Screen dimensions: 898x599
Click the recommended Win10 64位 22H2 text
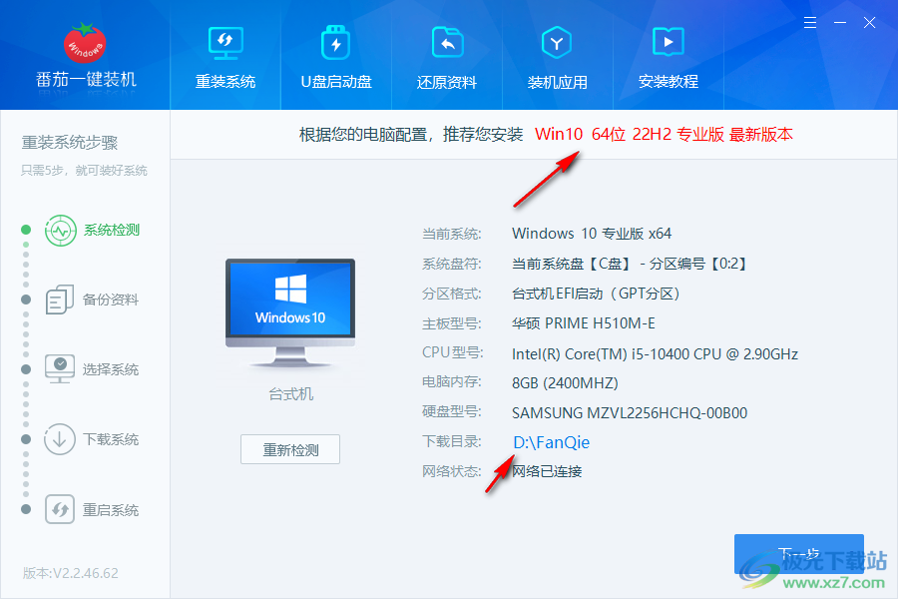(664, 134)
